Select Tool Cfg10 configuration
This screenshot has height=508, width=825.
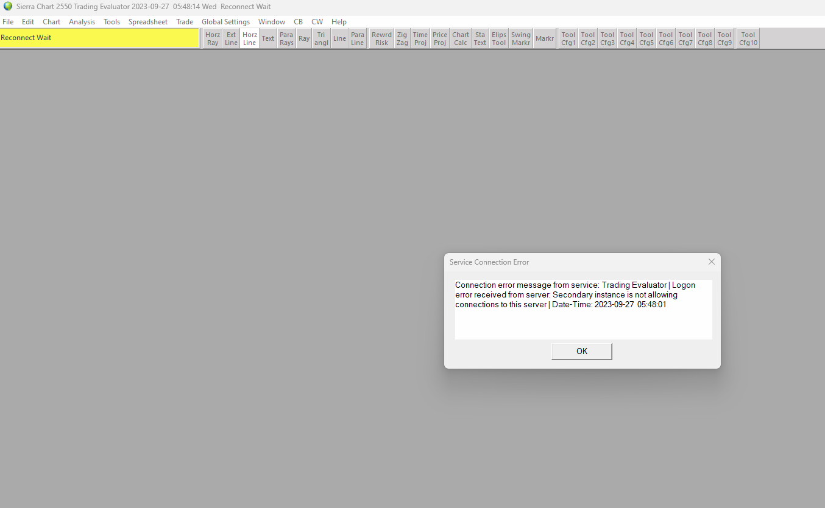[x=748, y=38]
